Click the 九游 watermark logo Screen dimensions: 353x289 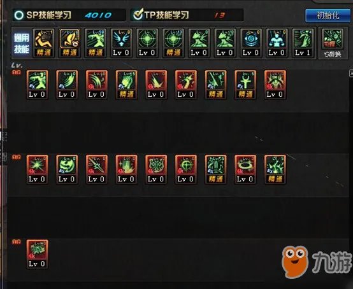pyautogui.click(x=317, y=262)
